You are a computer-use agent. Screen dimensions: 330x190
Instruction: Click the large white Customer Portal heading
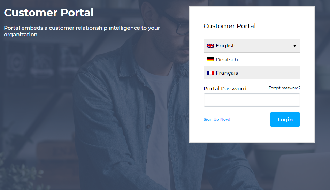[49, 13]
